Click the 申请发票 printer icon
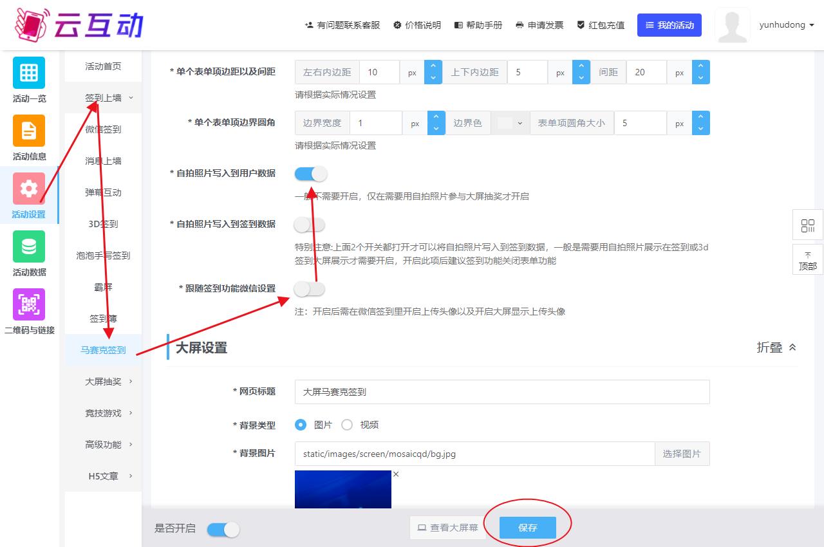This screenshot has width=824, height=547. [520, 25]
